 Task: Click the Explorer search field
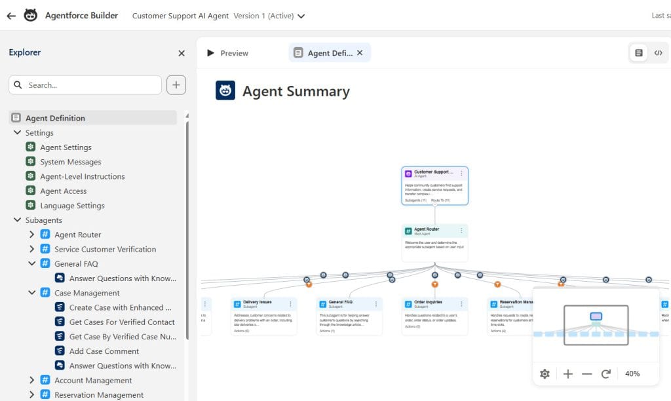(85, 85)
